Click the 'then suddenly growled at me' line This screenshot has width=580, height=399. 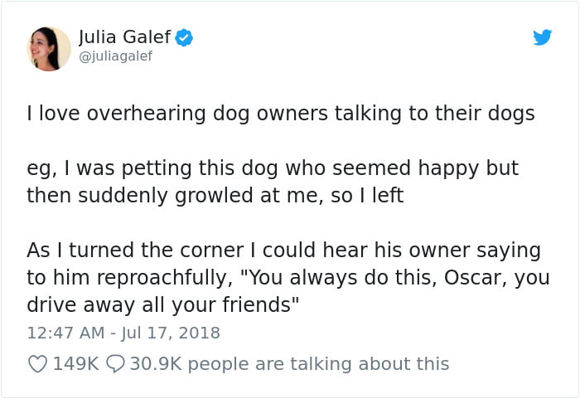pos(215,196)
